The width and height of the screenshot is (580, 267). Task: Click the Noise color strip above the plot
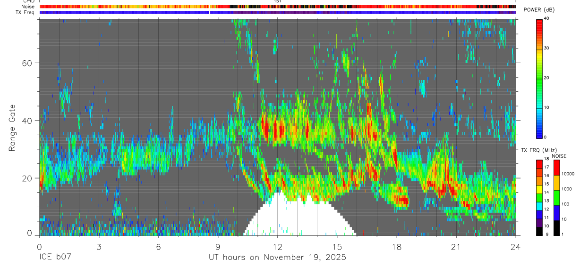[278, 7]
